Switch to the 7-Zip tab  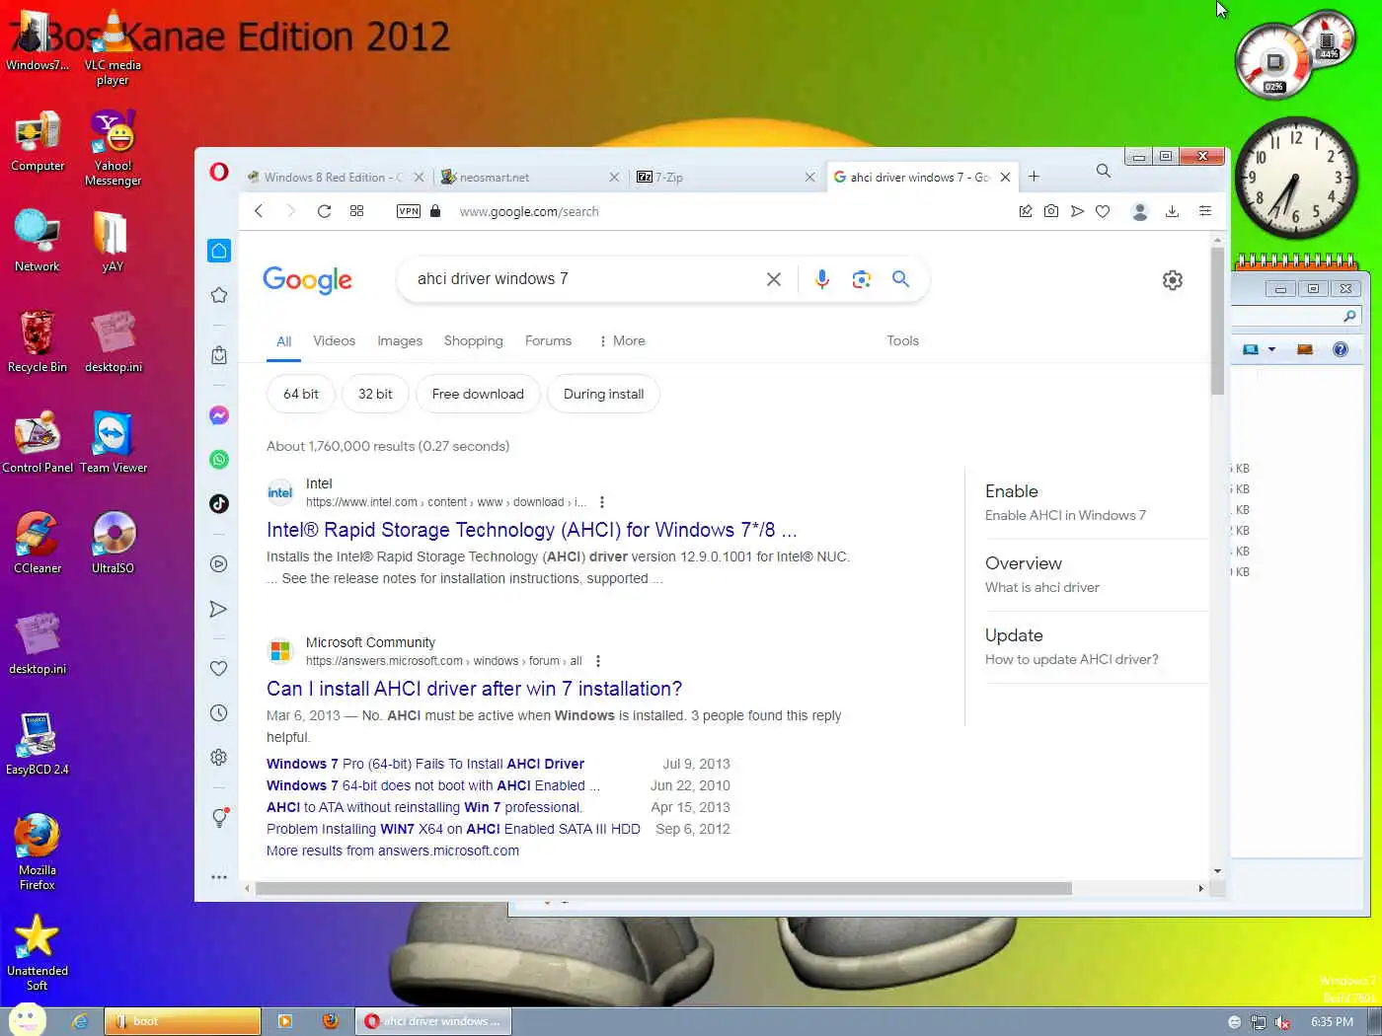click(726, 178)
